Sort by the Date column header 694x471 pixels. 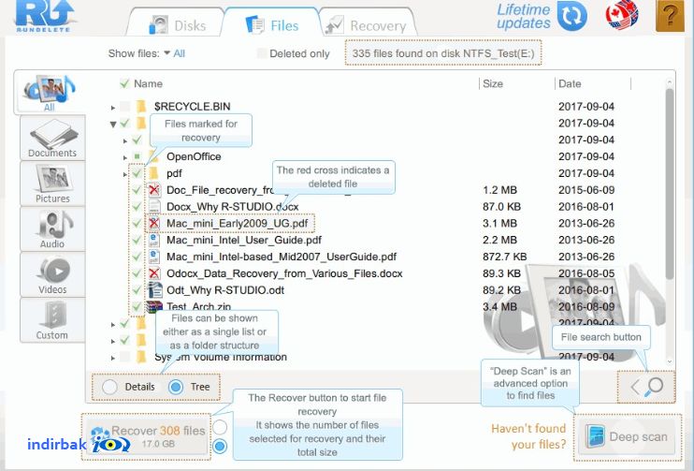click(570, 83)
